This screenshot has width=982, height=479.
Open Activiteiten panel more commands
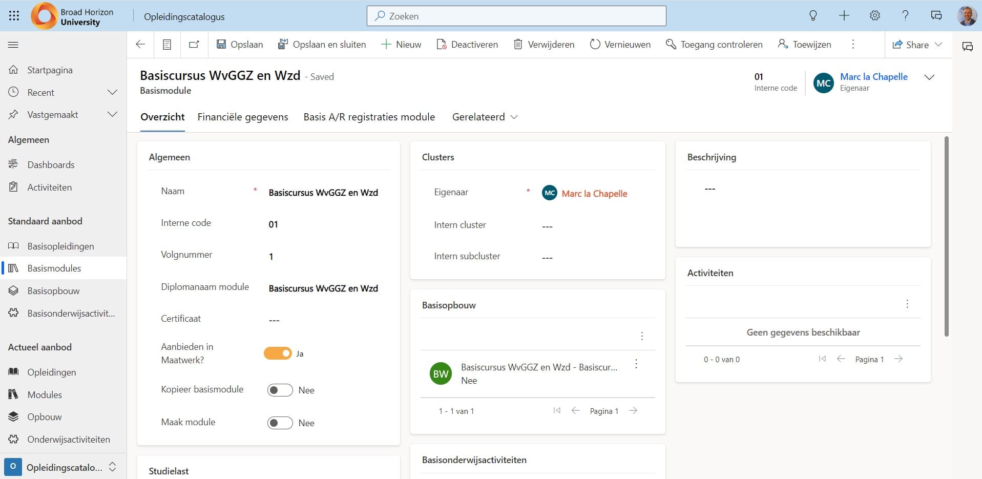pos(907,304)
